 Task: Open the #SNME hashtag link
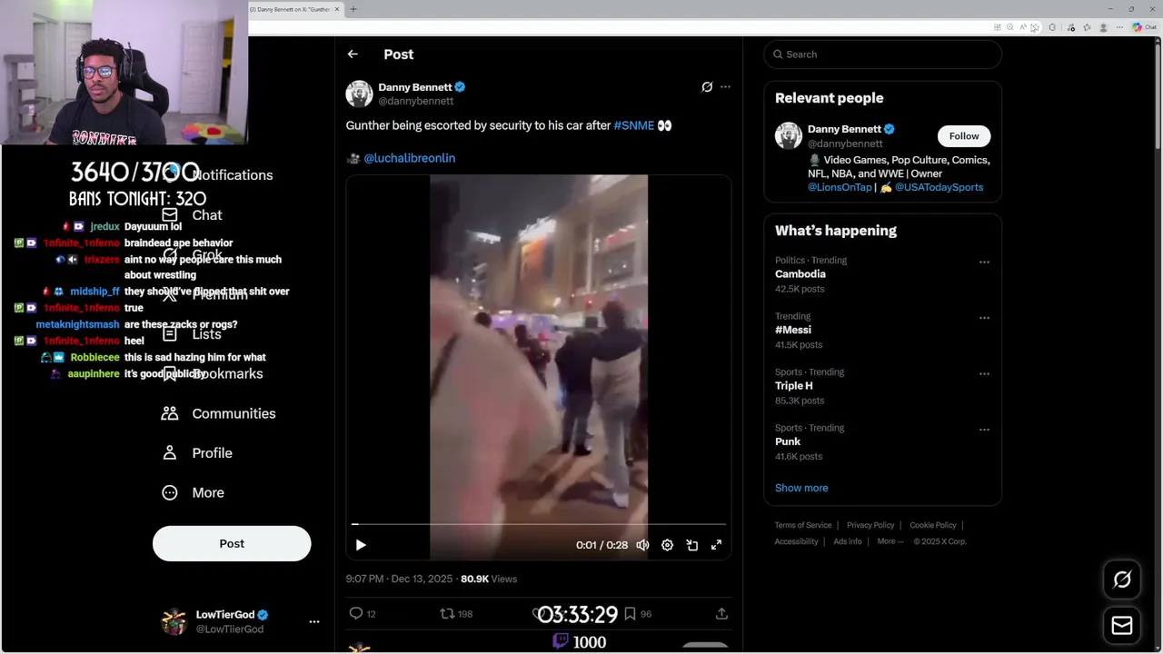[634, 125]
